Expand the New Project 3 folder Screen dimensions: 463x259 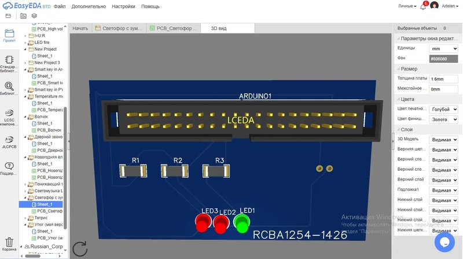(x=25, y=63)
